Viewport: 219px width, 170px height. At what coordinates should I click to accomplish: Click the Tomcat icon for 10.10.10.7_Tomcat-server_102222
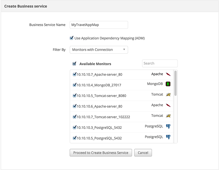click(168, 116)
